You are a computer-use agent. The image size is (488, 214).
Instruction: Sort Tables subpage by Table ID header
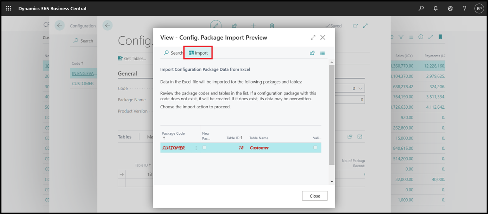(143, 165)
